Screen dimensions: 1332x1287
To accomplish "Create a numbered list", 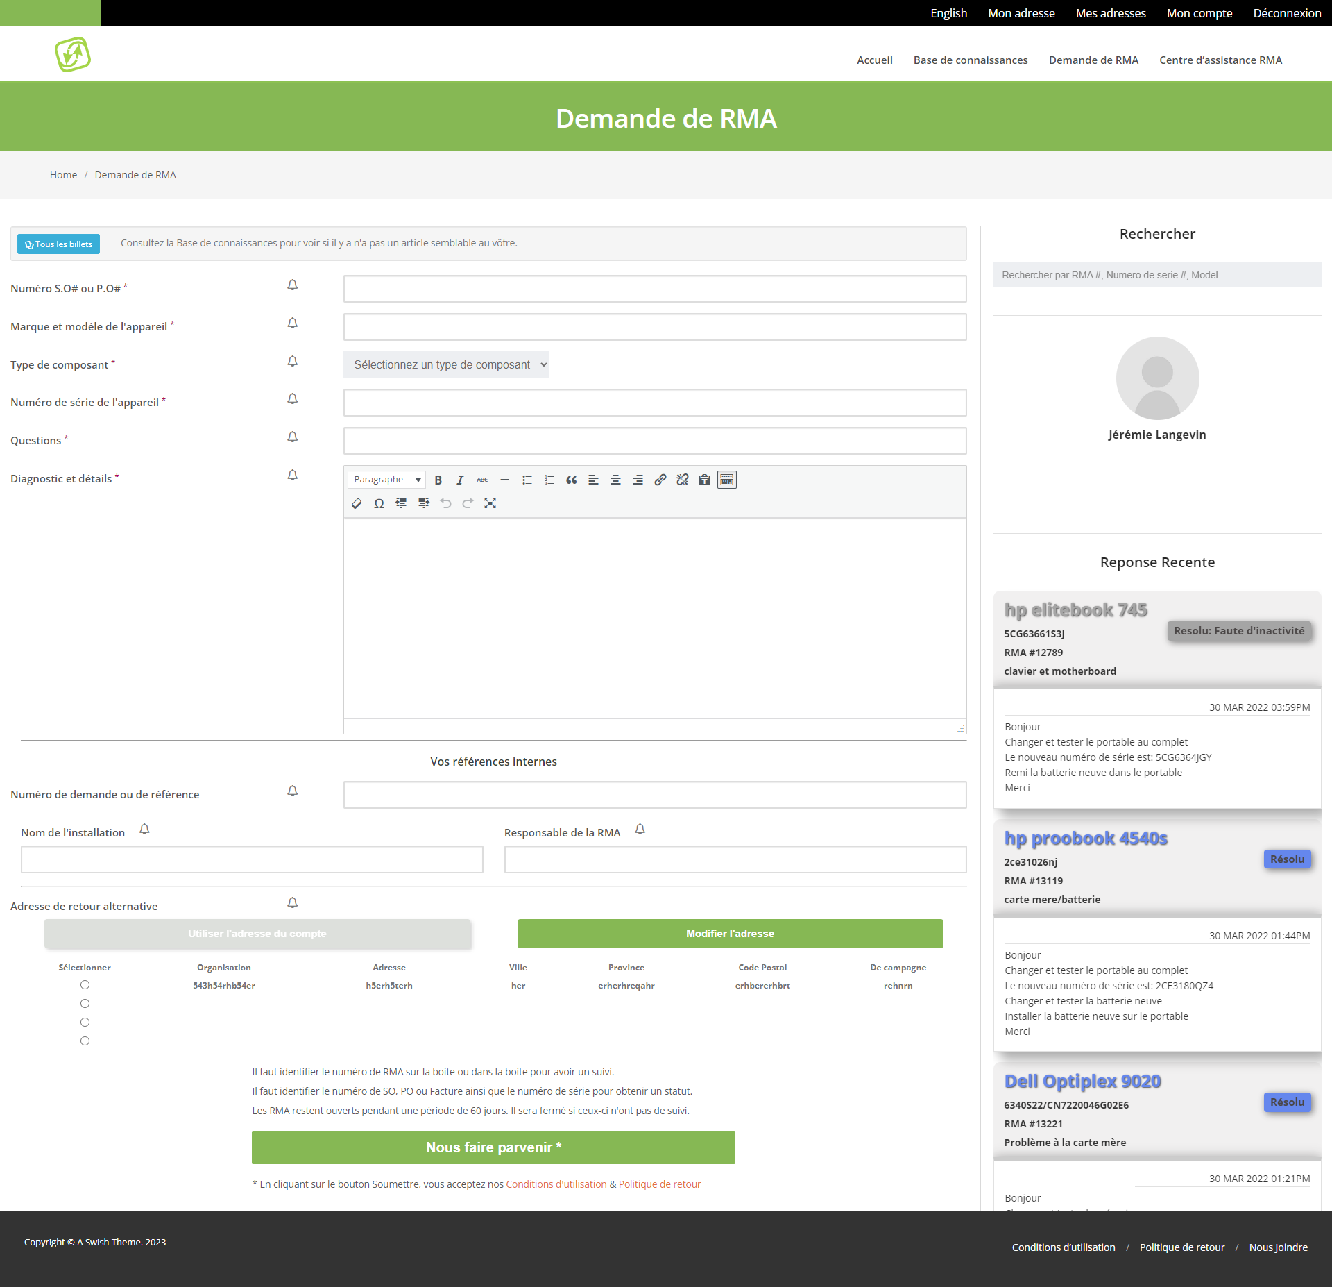I will pyautogui.click(x=549, y=480).
